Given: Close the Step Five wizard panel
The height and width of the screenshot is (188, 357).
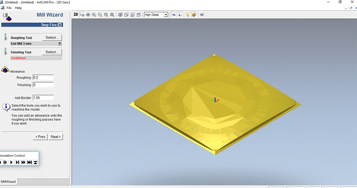Looking at the screenshot, I should point(59,25).
